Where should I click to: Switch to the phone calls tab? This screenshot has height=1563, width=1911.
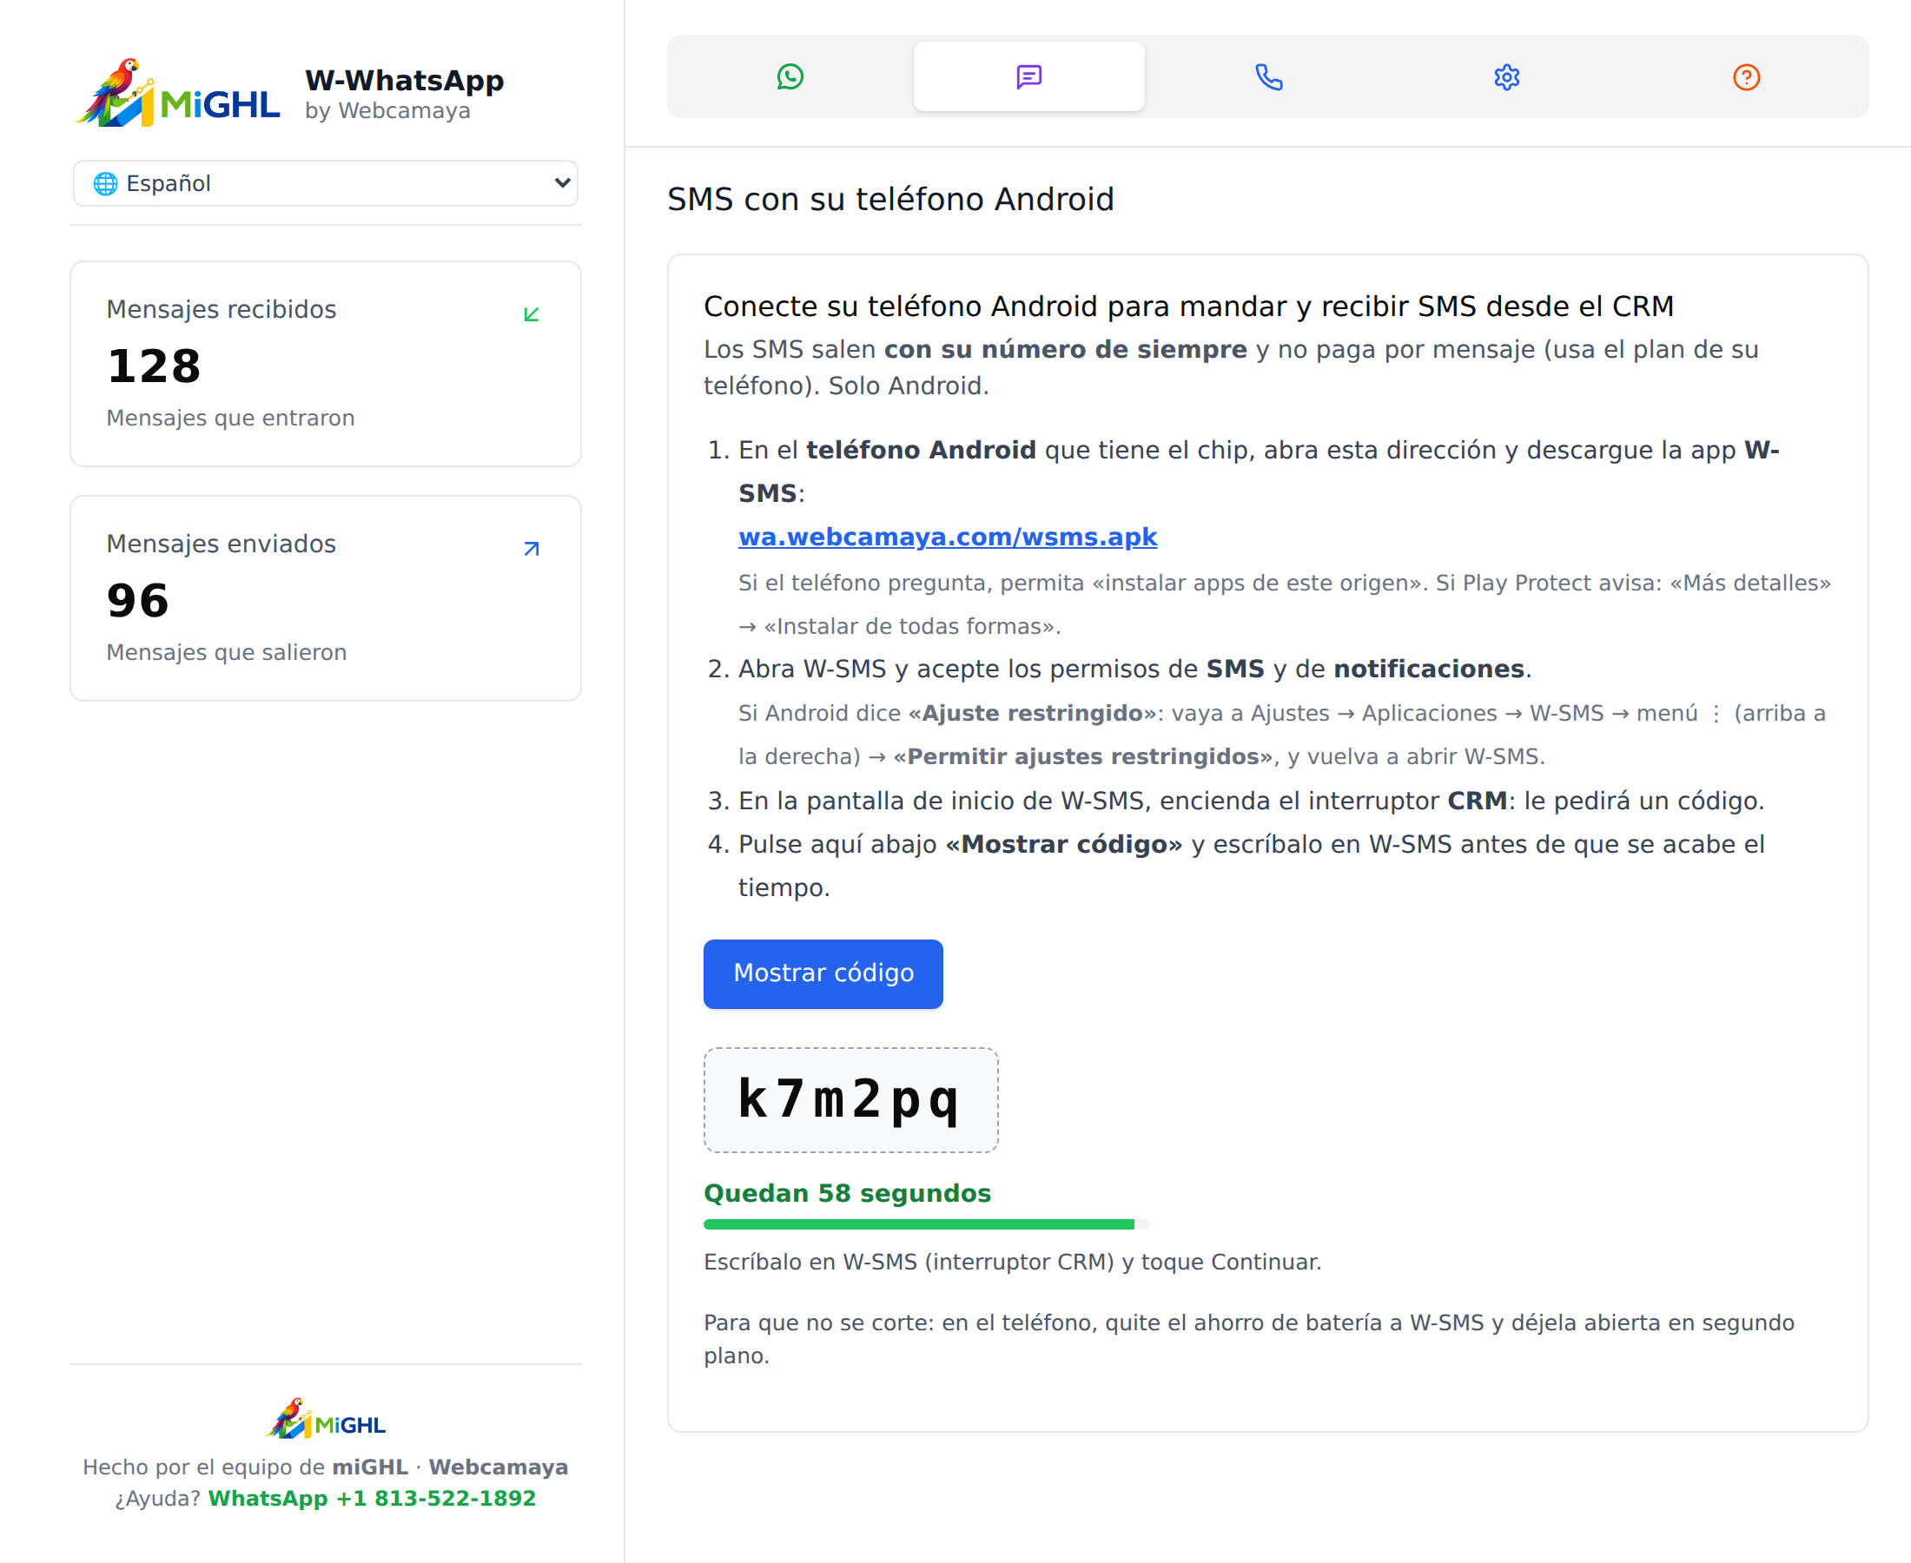(x=1268, y=77)
